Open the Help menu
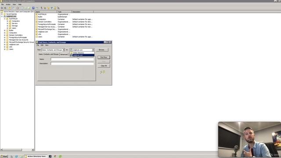The image size is (281, 158). point(20,4)
